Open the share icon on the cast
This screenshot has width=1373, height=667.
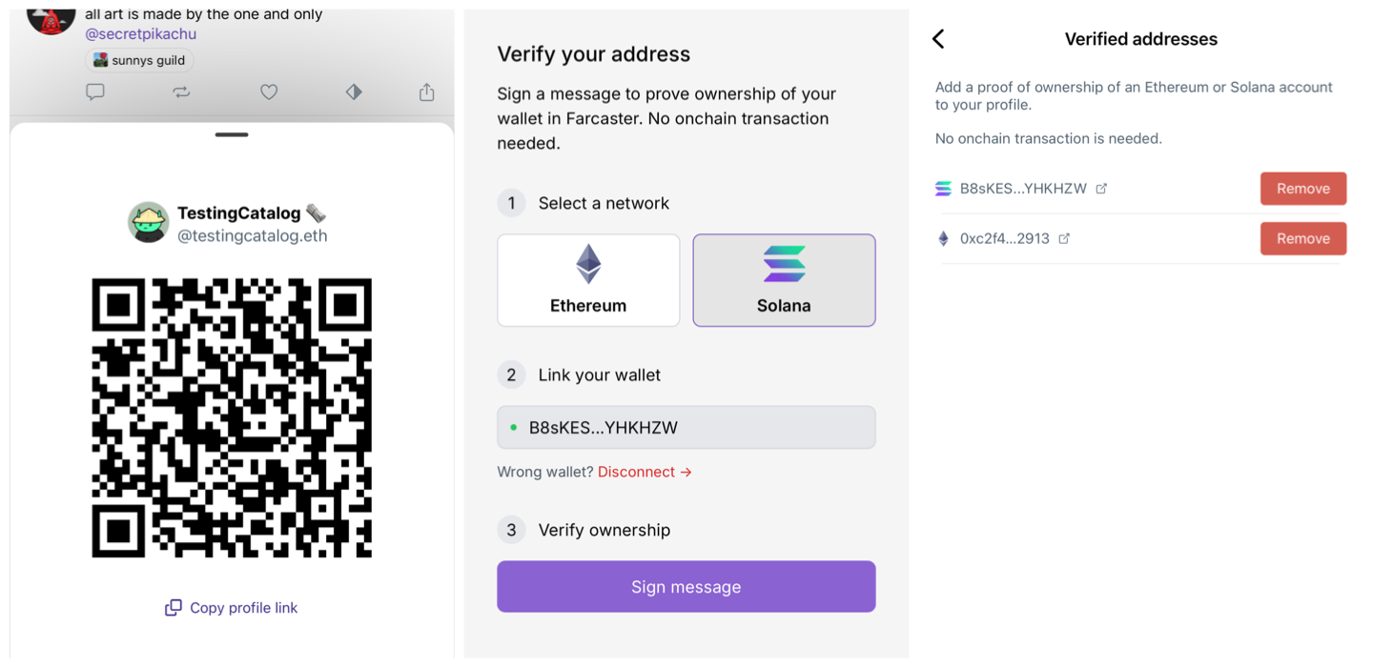pos(426,91)
